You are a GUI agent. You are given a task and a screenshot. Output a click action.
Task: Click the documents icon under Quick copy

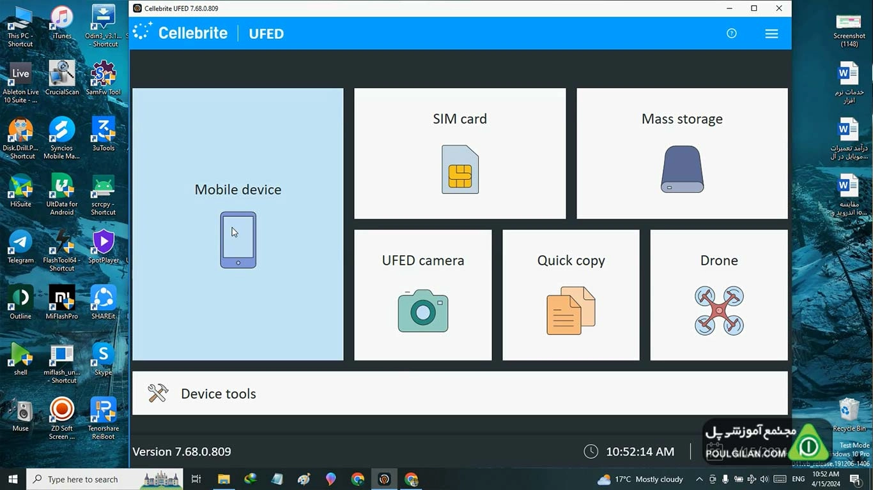[x=571, y=311]
